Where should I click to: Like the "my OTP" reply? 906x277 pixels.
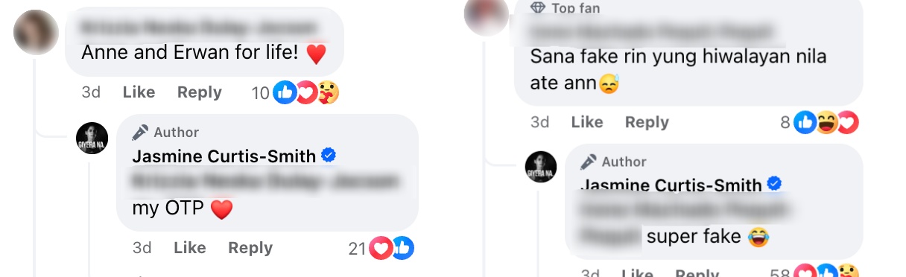point(190,248)
